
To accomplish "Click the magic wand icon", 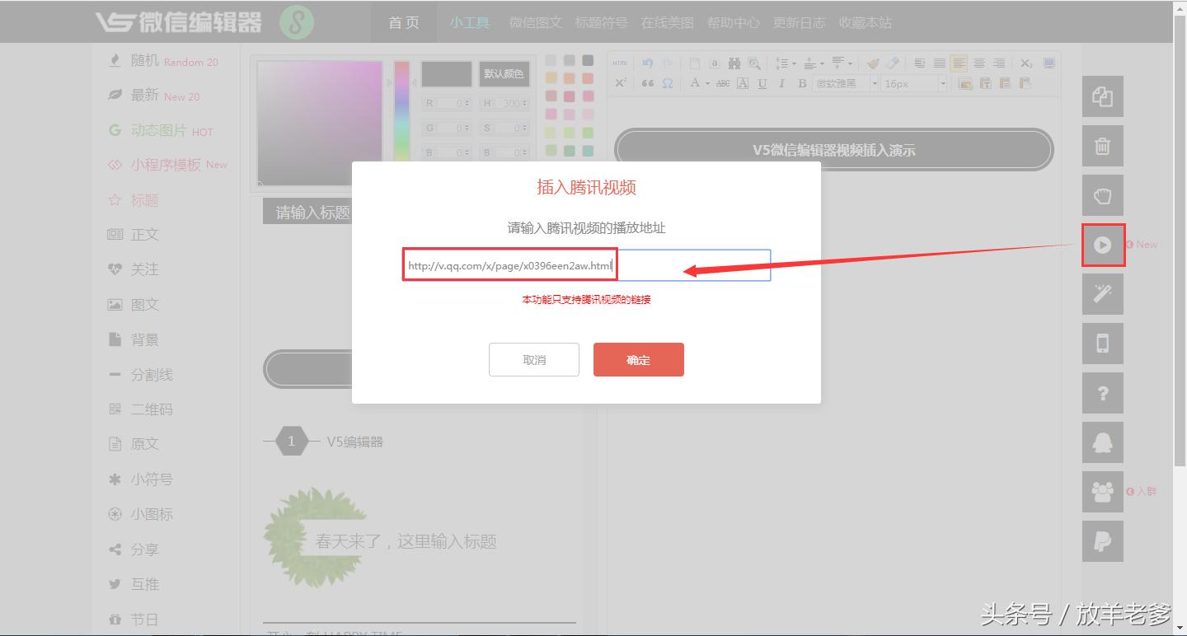I will [1103, 294].
